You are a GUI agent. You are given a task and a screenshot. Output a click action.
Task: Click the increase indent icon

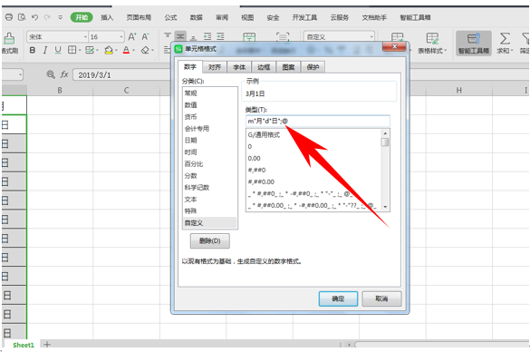pos(220,36)
